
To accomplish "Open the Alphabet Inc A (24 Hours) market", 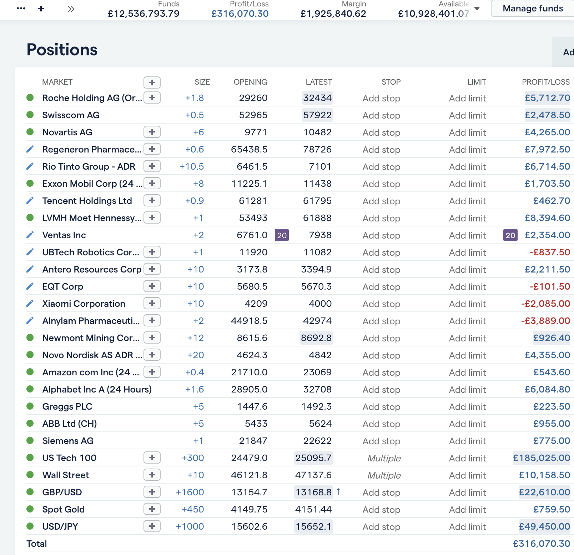I will [97, 389].
